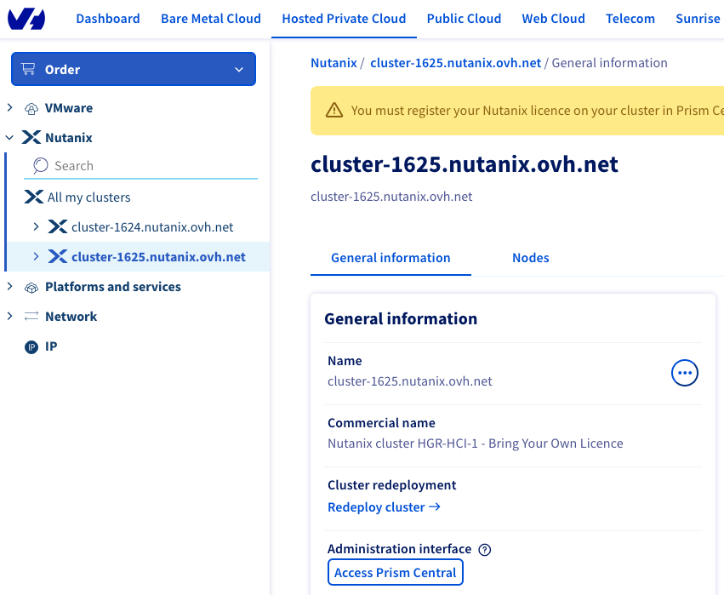Click Nutanix breadcrumb link
Screen dimensions: 724x595
(333, 63)
